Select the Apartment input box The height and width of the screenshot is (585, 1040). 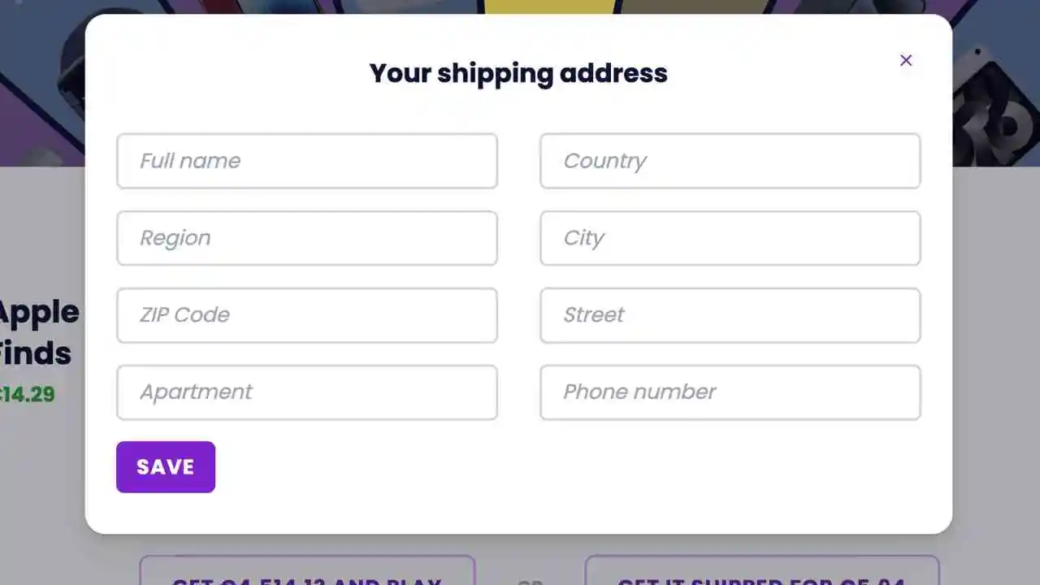(307, 392)
